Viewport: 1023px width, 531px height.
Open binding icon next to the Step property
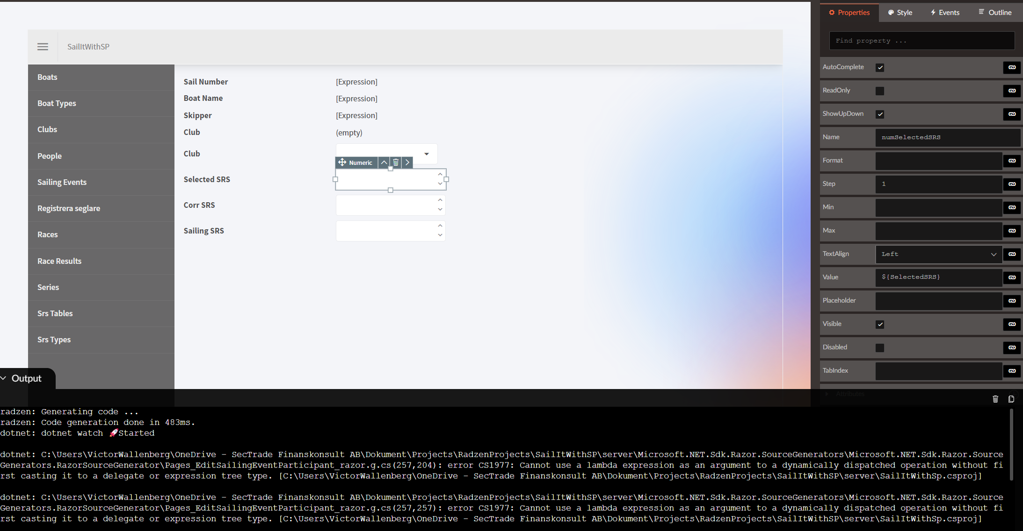(x=1012, y=184)
